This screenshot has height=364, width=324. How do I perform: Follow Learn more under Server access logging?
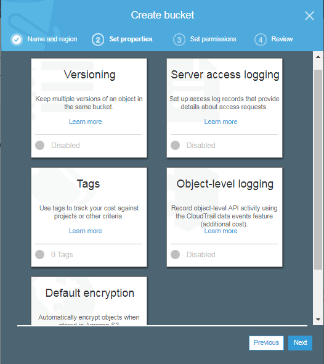(x=221, y=122)
